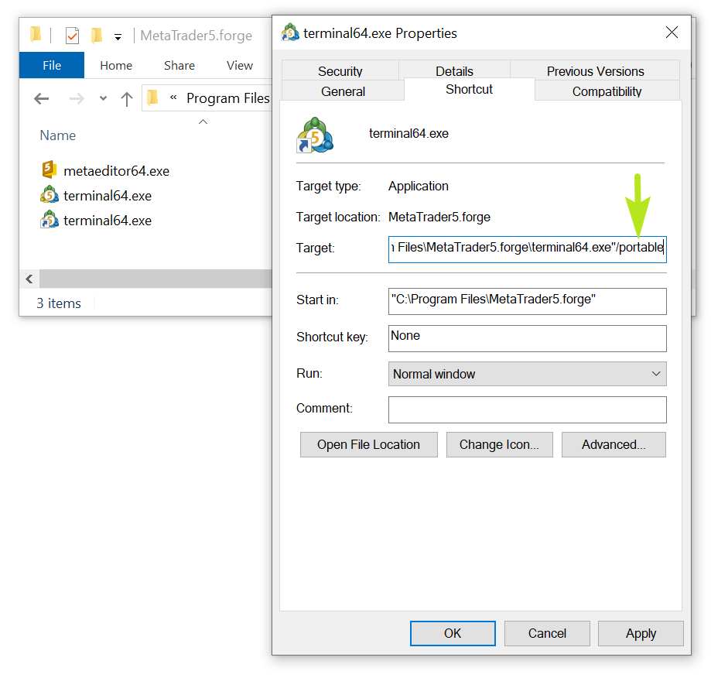
Task: Open the Customize Quick Access Toolbar dropdown
Action: tap(118, 37)
